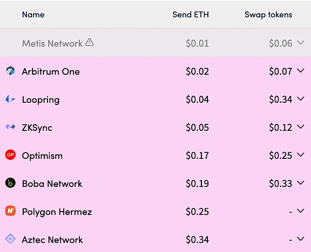Click the Boba Network logo icon
Viewport: 311px width, 252px height.
click(10, 183)
